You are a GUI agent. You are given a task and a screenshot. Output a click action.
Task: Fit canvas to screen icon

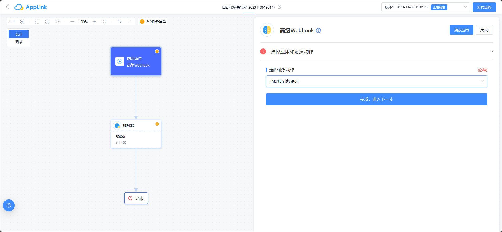coord(104,21)
